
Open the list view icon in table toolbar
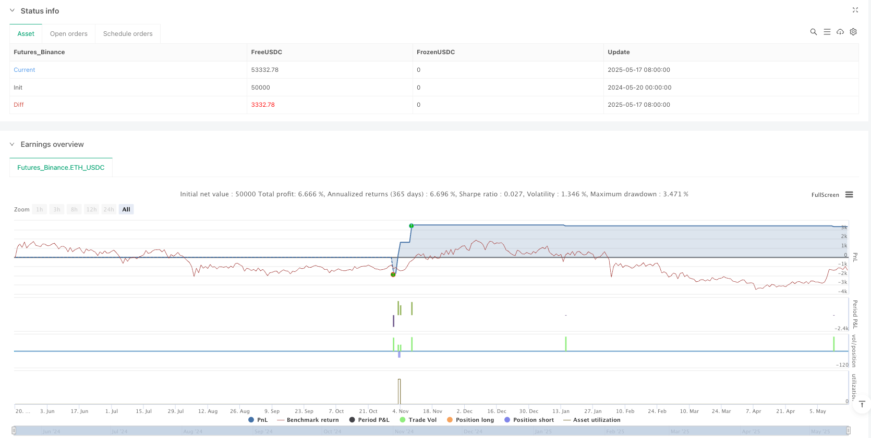[x=827, y=32]
